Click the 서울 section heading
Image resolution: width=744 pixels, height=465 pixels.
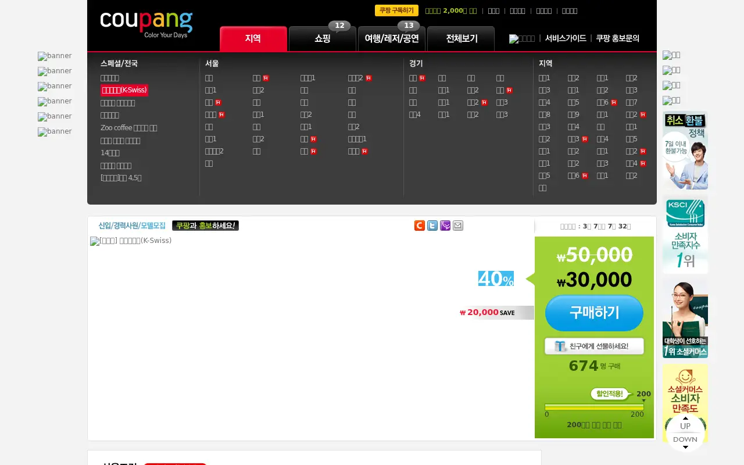click(x=212, y=63)
